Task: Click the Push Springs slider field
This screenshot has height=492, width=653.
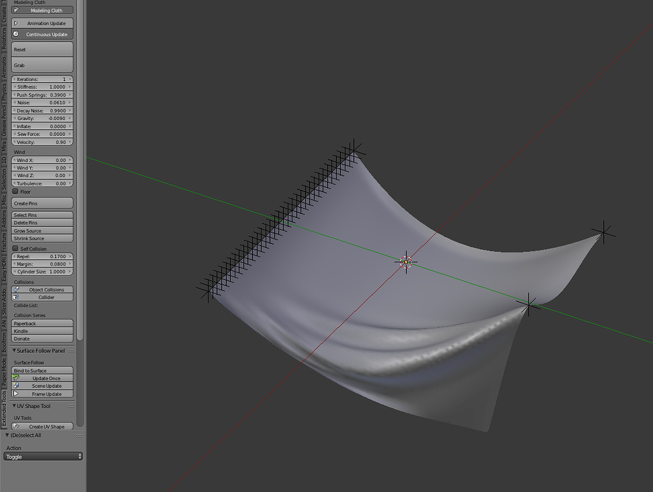Action: coord(42,95)
